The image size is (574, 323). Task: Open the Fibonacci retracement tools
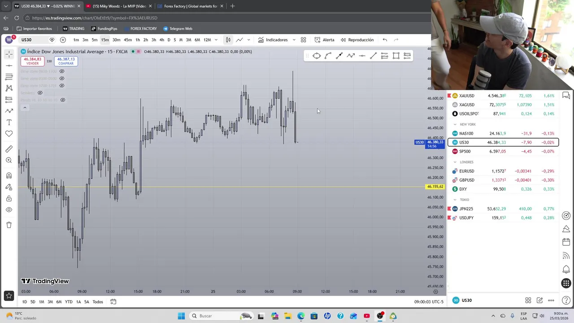9,77
